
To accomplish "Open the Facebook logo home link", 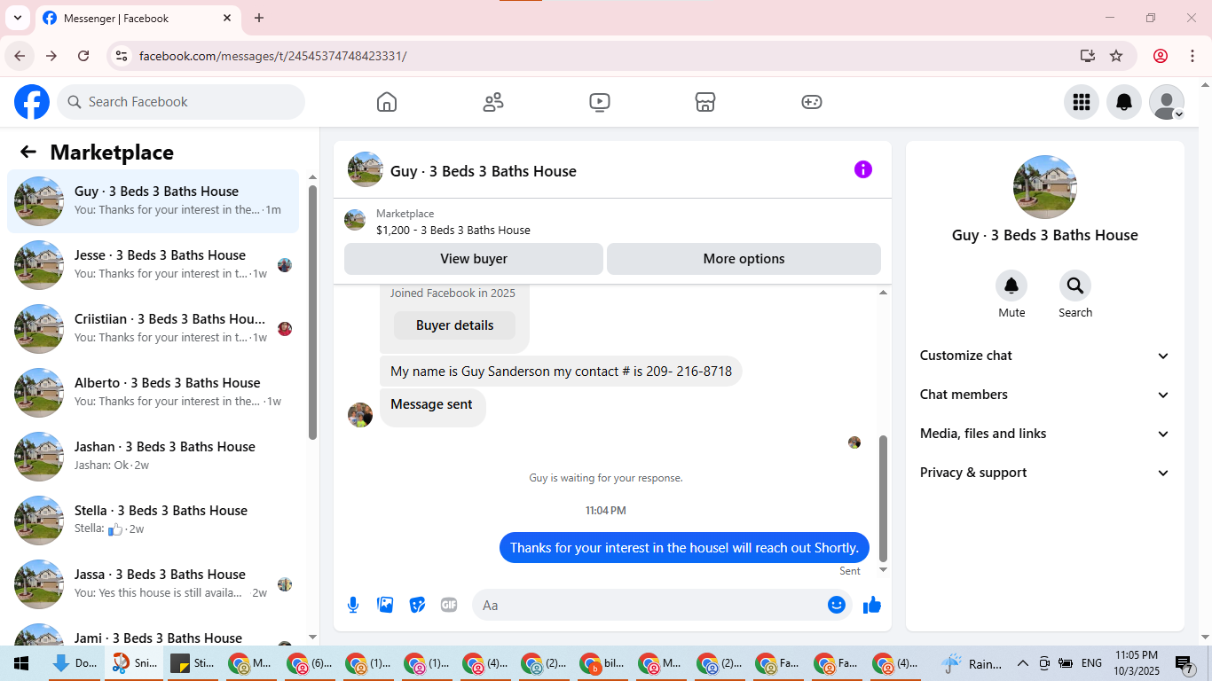I will pyautogui.click(x=32, y=102).
